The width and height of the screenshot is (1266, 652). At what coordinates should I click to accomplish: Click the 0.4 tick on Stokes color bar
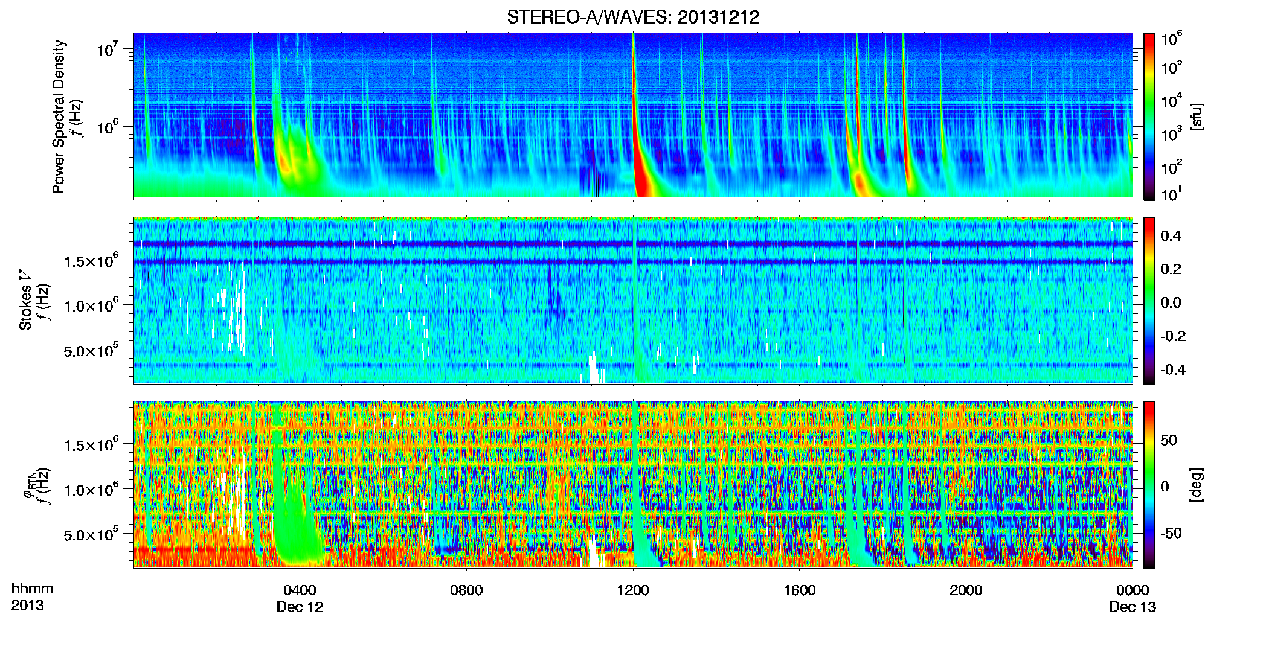(1171, 236)
